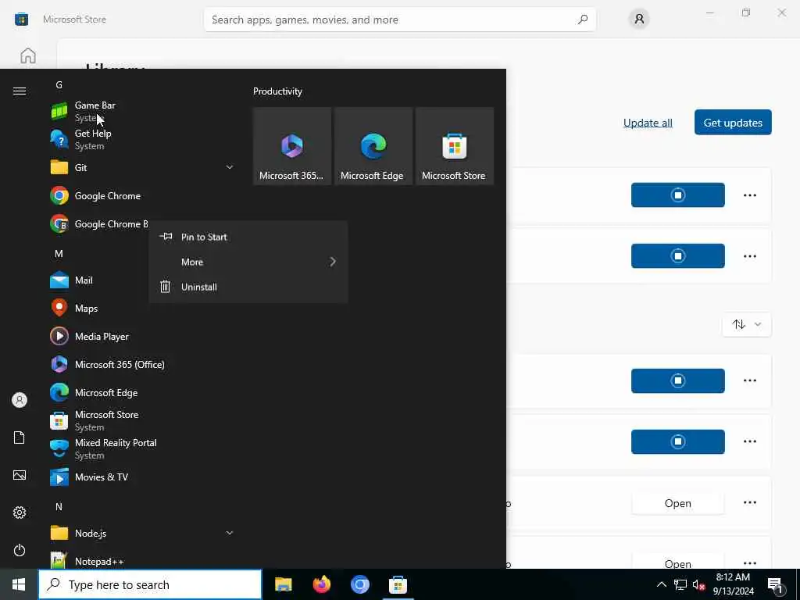Jump to letter G header in app list
The image size is (800, 600).
click(x=59, y=84)
